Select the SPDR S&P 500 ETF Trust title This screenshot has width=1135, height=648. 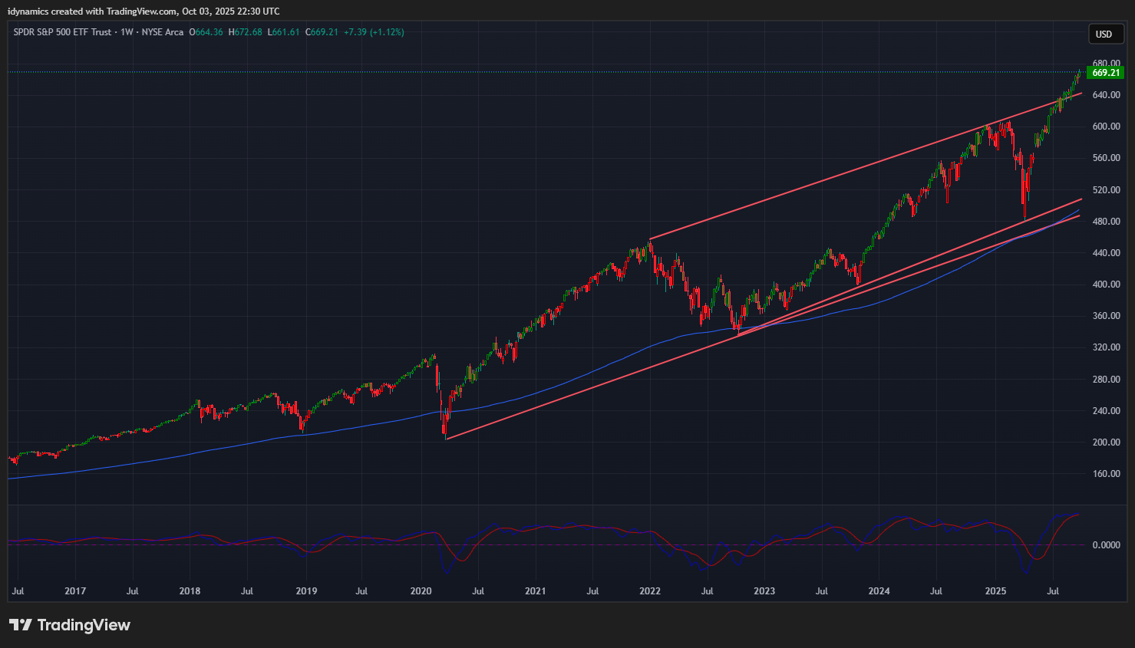pos(62,32)
